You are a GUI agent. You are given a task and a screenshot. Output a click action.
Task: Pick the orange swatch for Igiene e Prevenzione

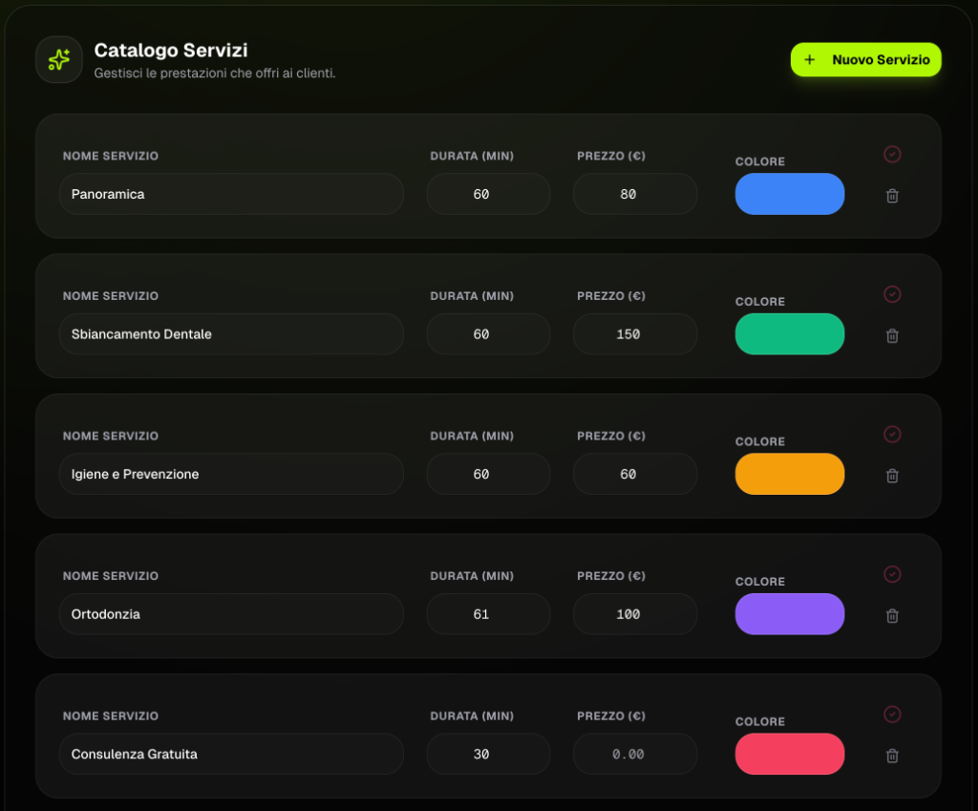(790, 474)
